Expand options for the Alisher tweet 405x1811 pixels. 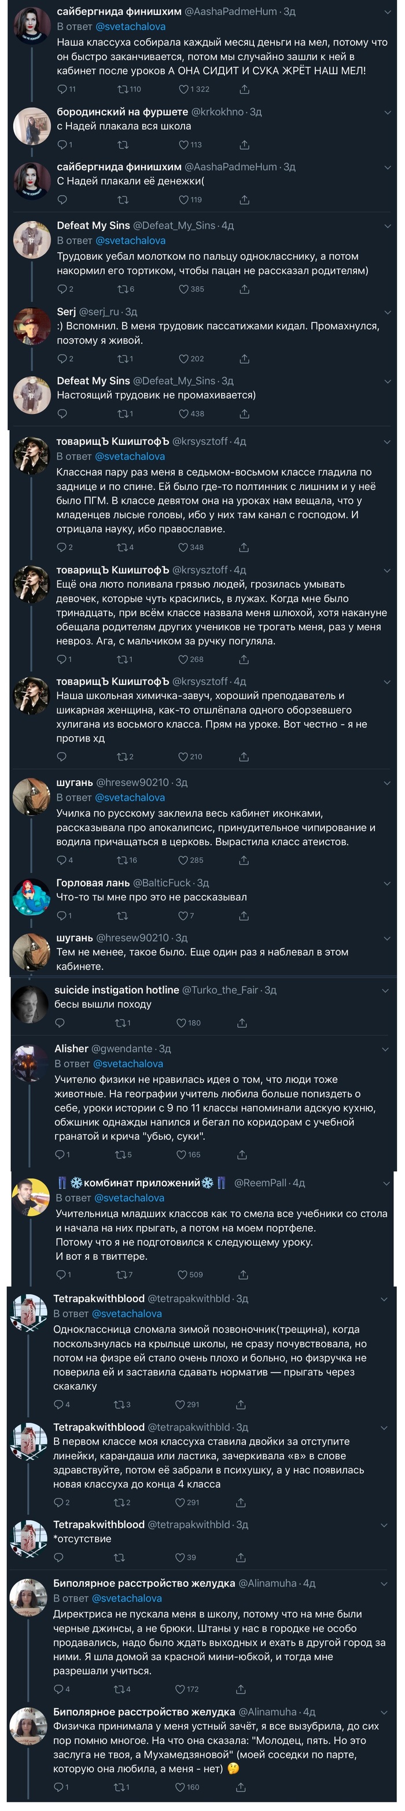coord(385,1049)
